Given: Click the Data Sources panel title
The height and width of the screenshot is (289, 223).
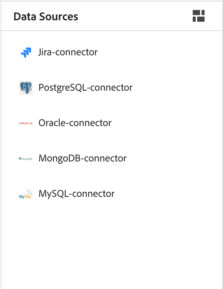Looking at the screenshot, I should coord(46,17).
